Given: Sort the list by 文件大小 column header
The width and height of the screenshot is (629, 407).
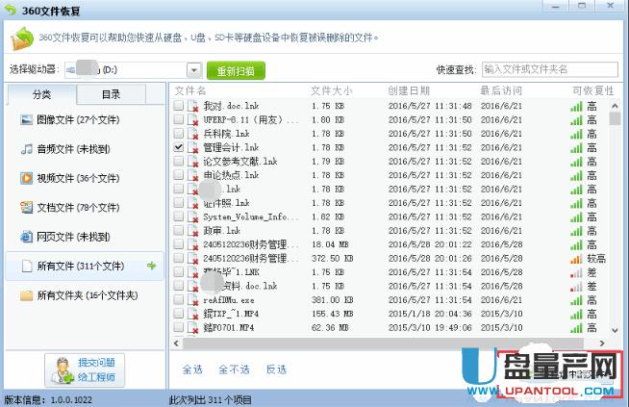Looking at the screenshot, I should pyautogui.click(x=331, y=90).
